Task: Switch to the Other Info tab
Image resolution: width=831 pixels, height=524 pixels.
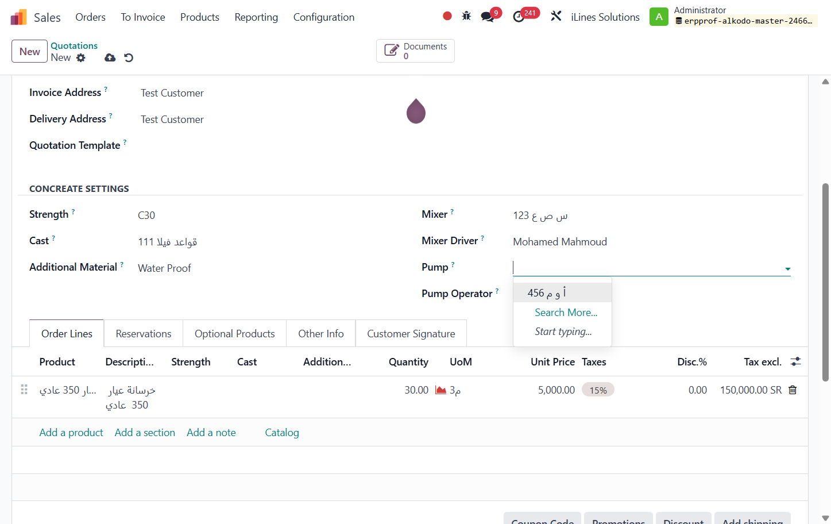Action: (321, 334)
